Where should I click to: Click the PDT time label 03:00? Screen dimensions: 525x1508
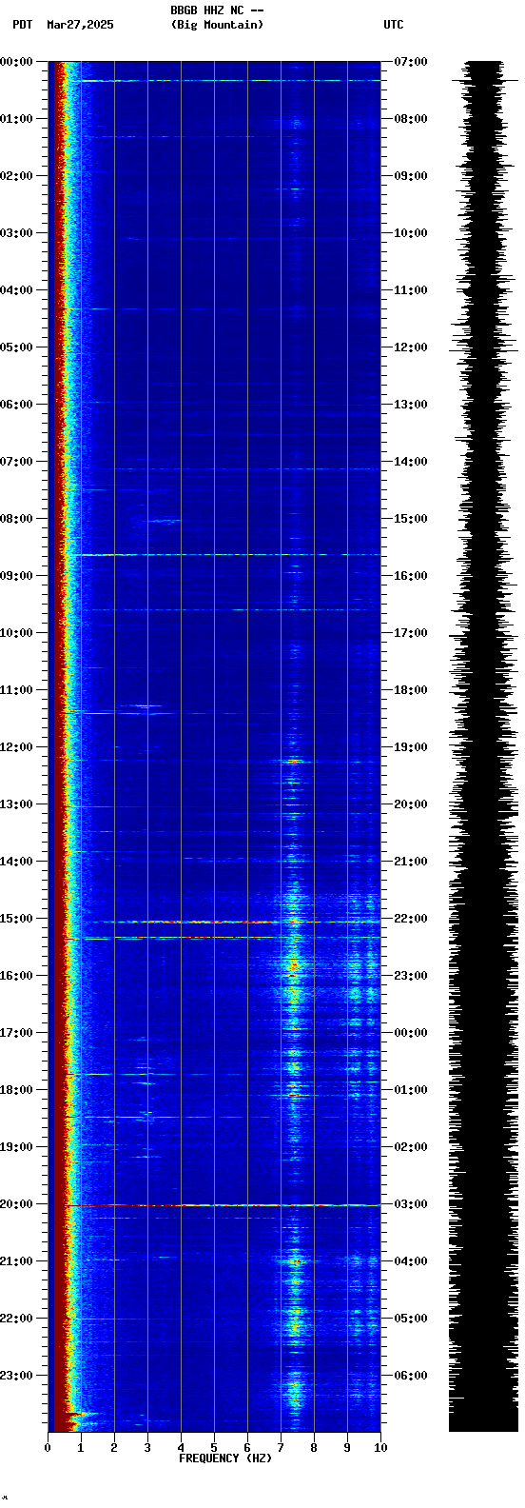pos(16,233)
